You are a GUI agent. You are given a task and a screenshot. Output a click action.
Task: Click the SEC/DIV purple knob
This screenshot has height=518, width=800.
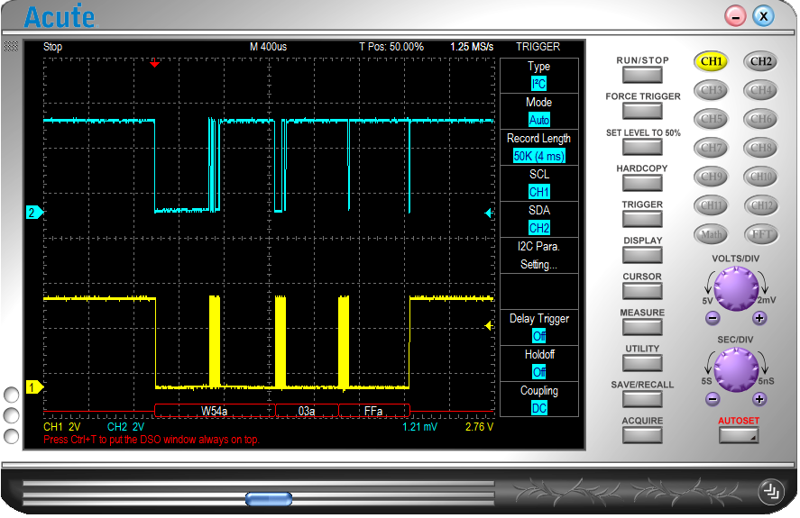(x=736, y=369)
